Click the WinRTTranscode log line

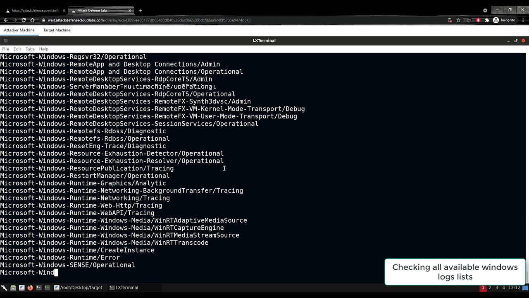point(104,243)
